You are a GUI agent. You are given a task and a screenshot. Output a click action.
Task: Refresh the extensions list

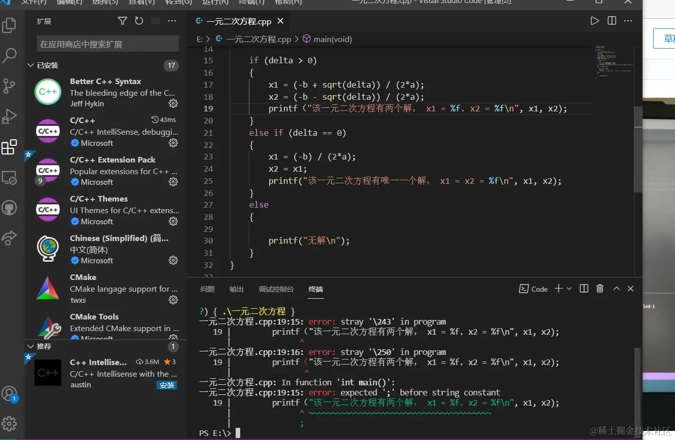(139, 21)
